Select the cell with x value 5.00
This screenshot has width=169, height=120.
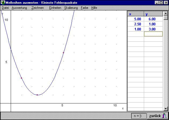[x=136, y=19]
